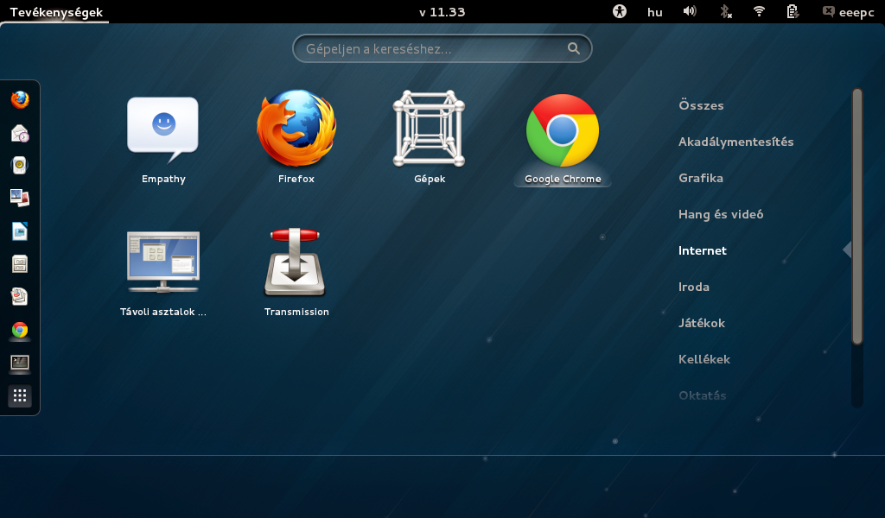Click the category list scrollbar
This screenshot has width=885, height=518.
[x=857, y=216]
